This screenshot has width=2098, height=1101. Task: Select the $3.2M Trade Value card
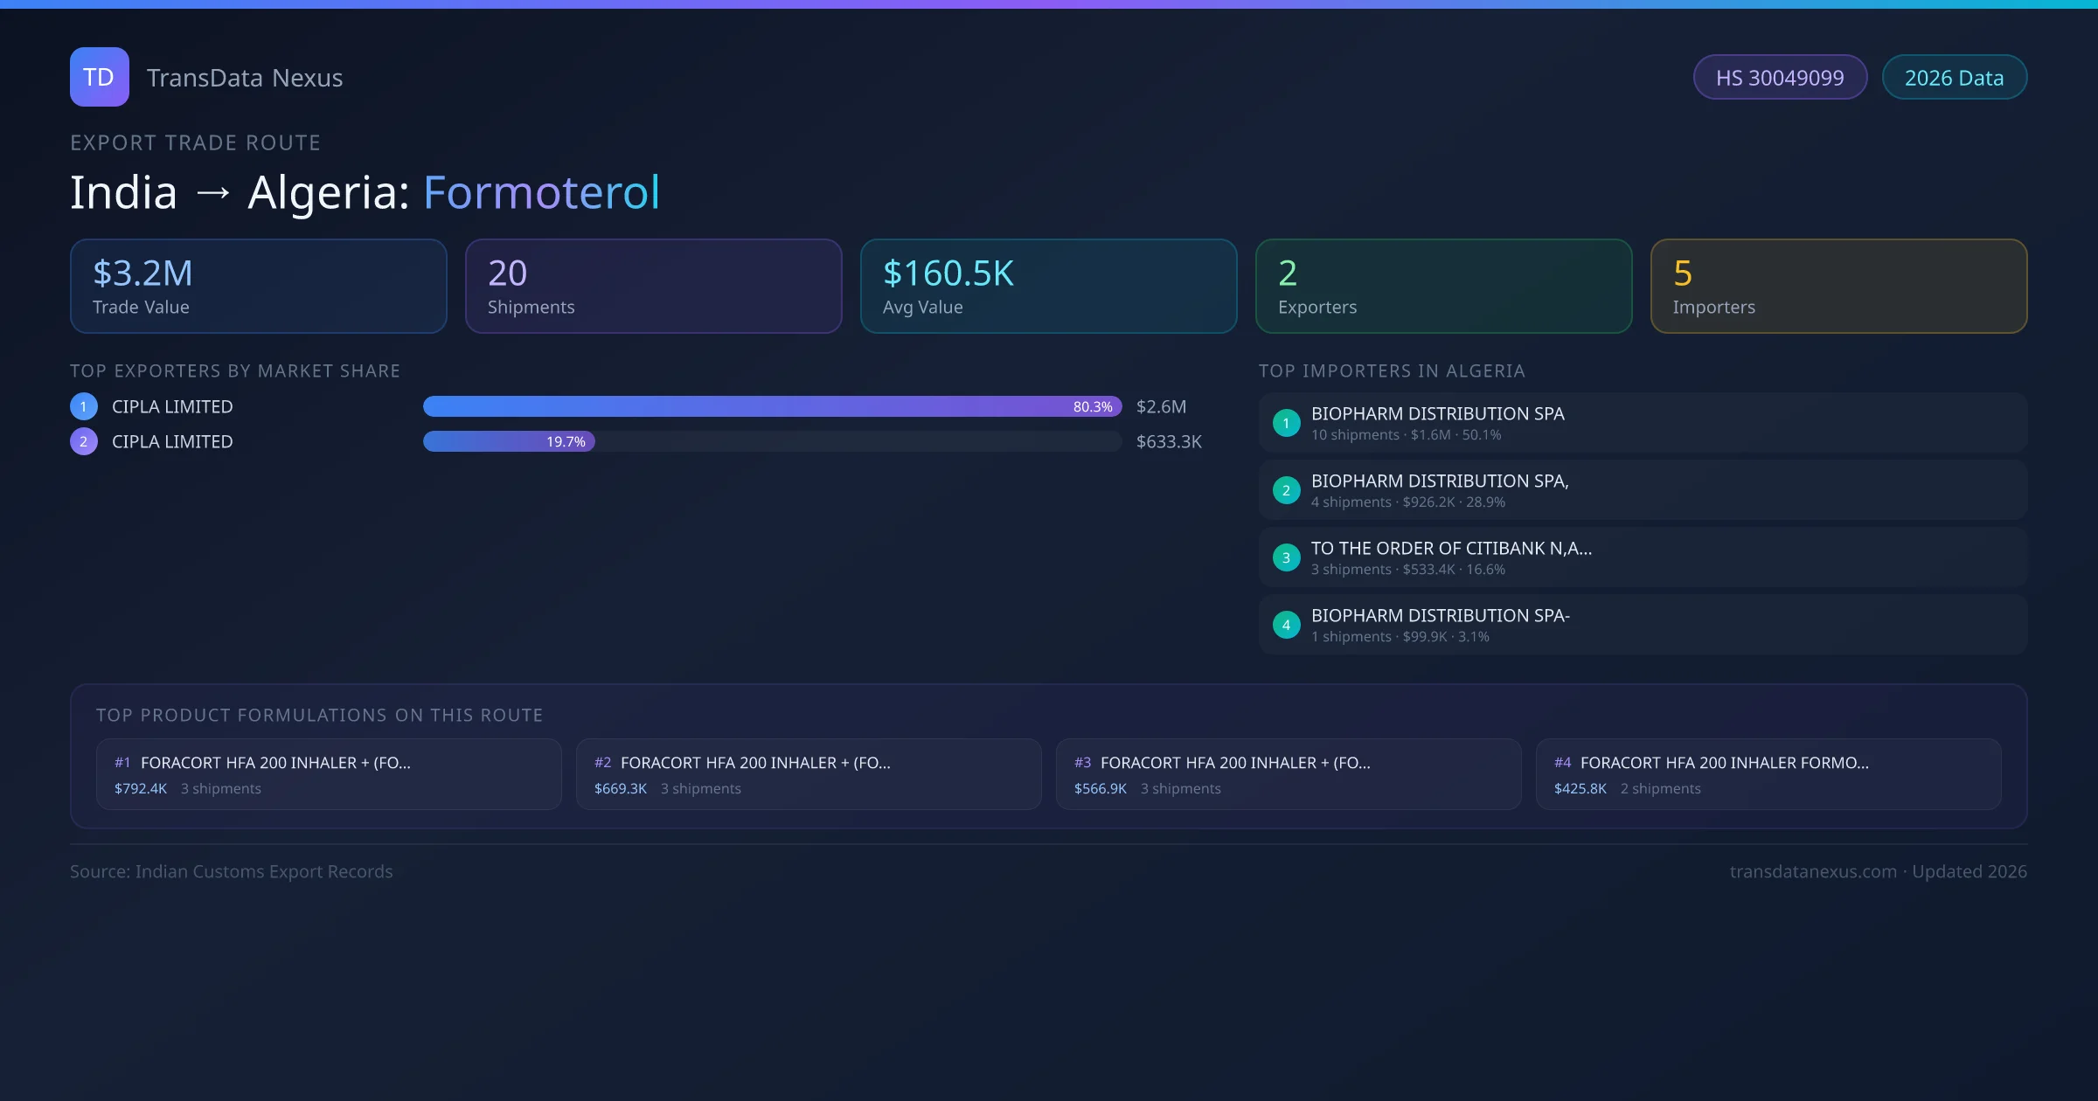click(258, 286)
